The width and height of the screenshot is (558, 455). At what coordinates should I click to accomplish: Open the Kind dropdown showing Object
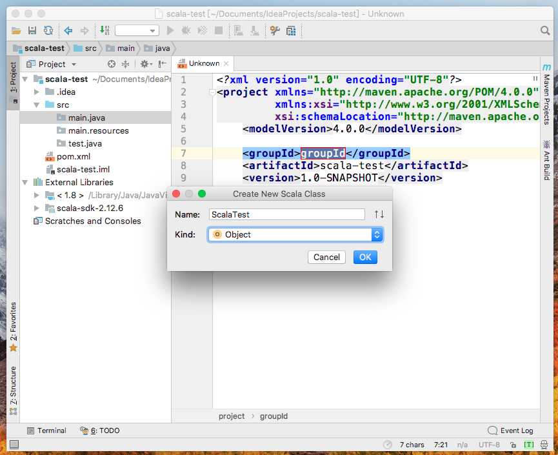pyautogui.click(x=295, y=235)
